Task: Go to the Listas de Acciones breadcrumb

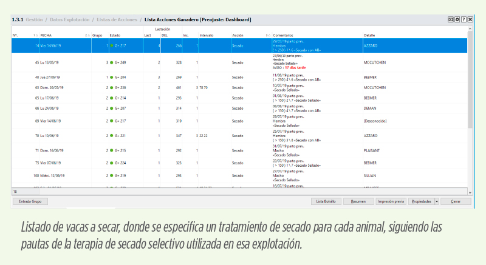Action: click(117, 19)
